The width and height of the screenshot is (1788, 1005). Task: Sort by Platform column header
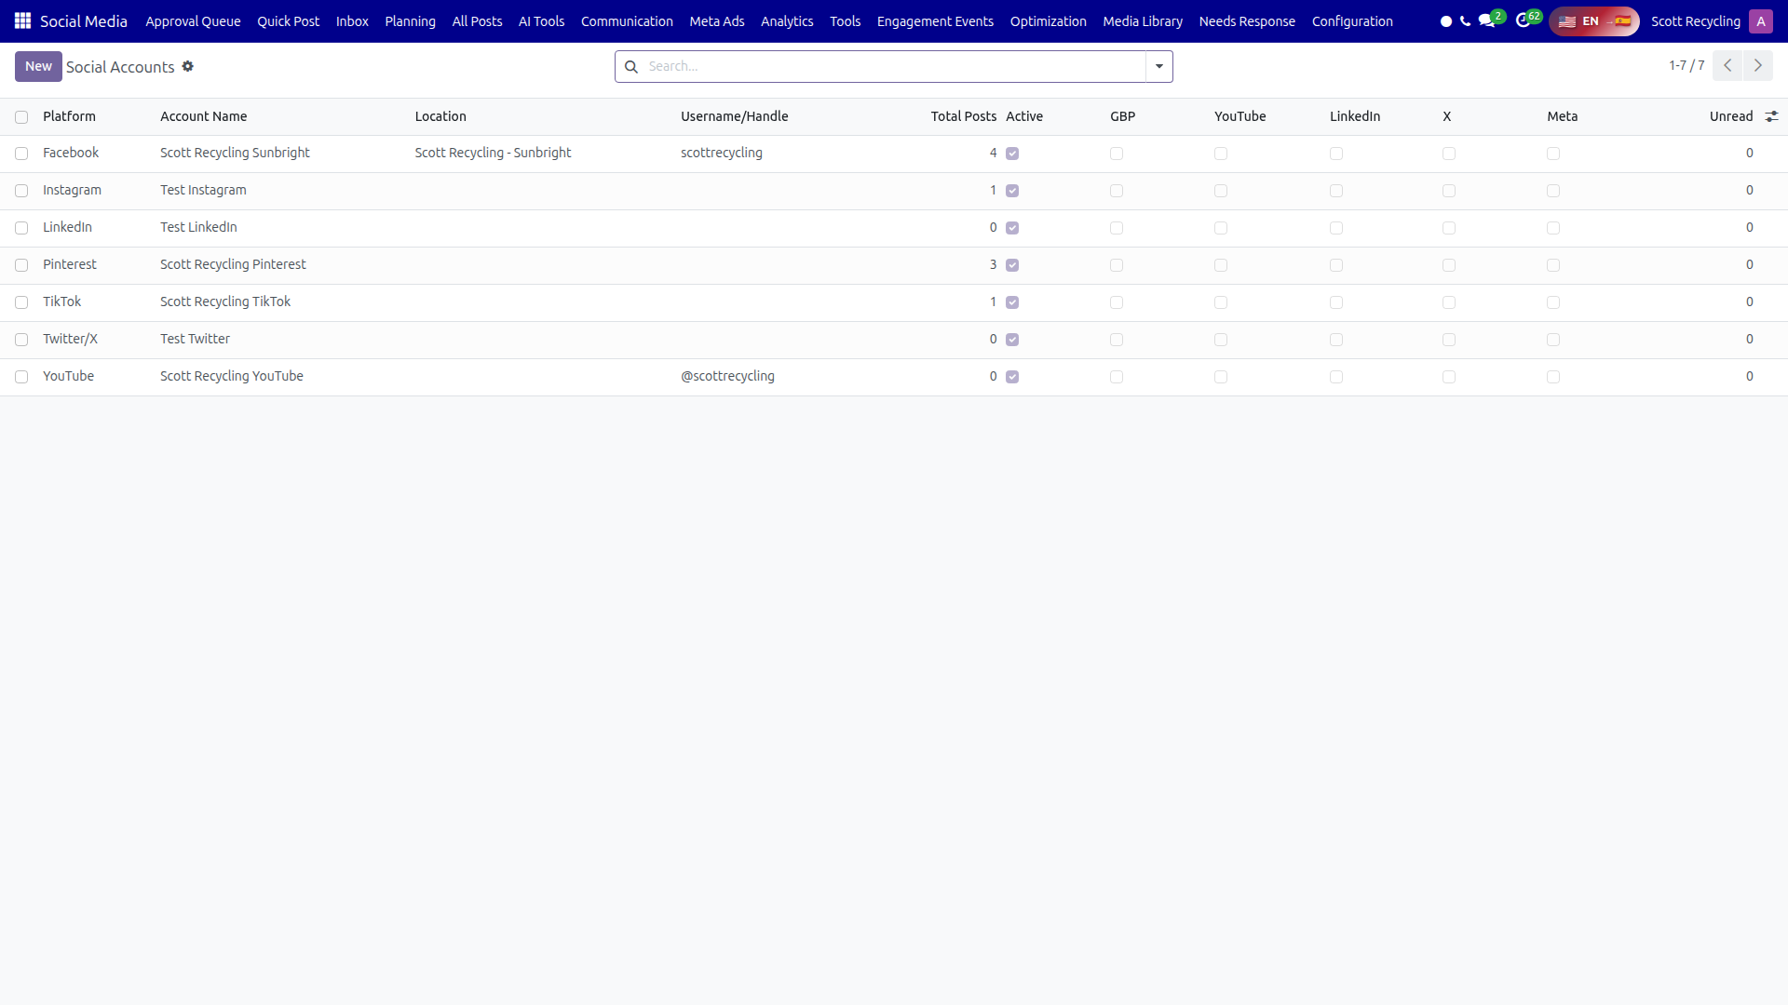click(69, 116)
